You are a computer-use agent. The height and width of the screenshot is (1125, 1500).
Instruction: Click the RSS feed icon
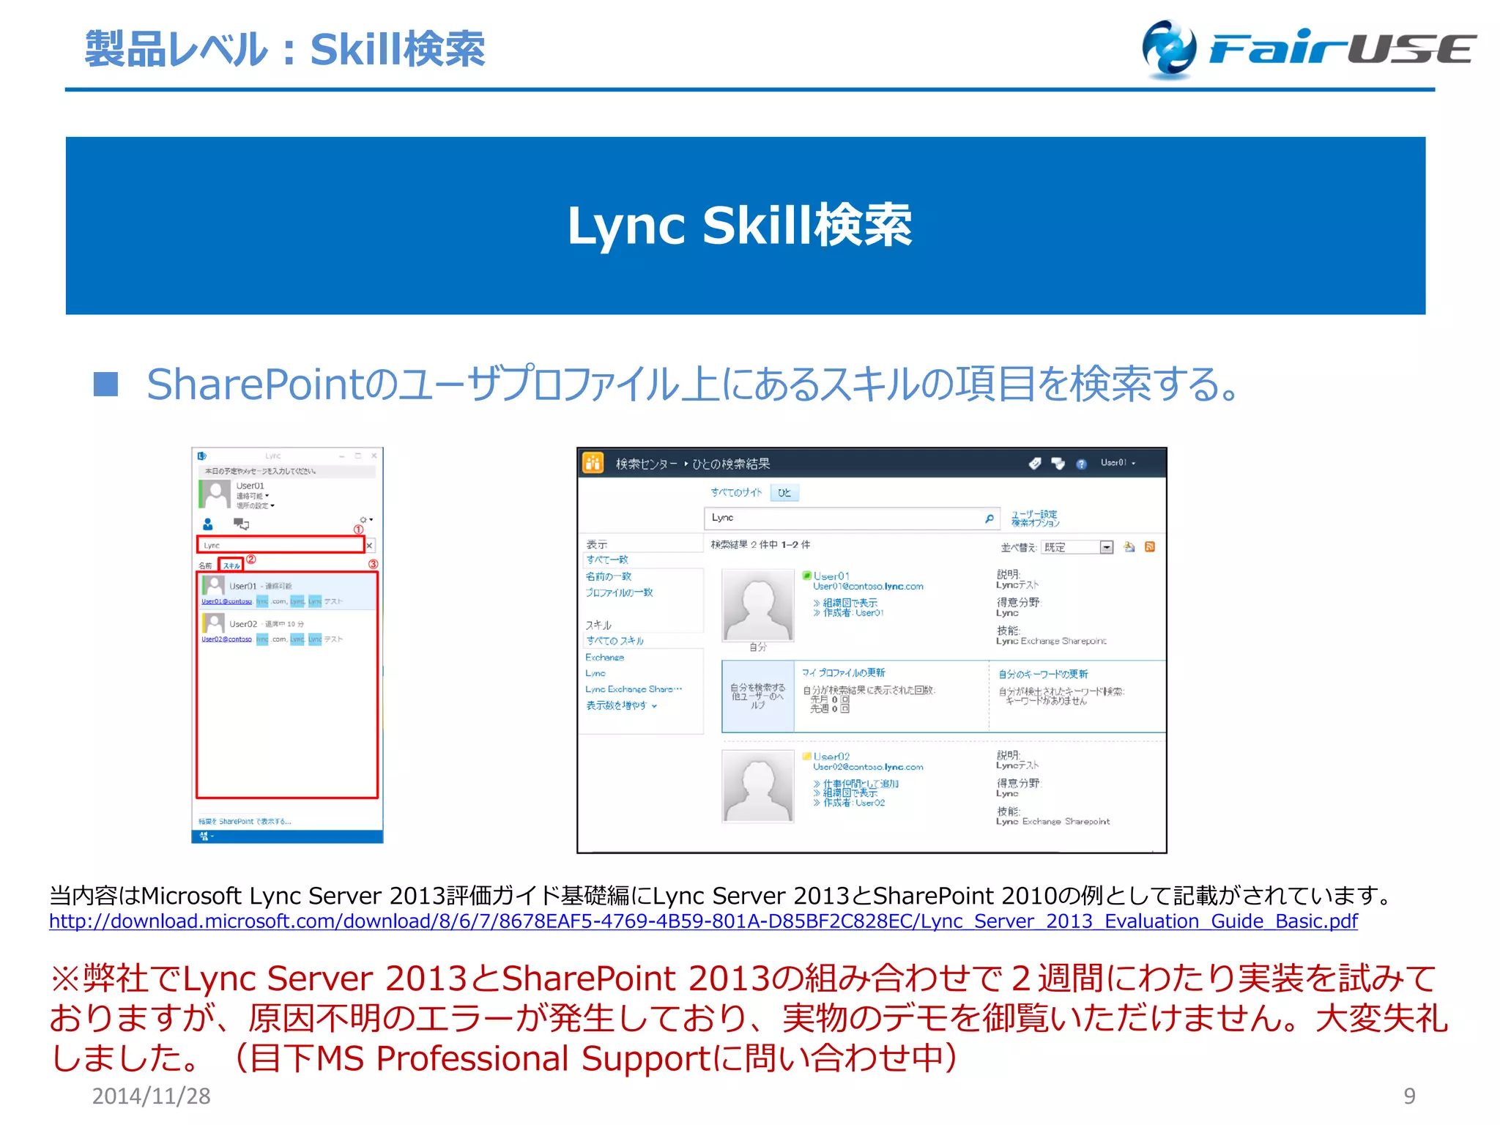point(1150,547)
